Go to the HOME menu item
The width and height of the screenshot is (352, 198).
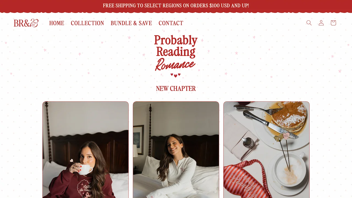point(57,23)
